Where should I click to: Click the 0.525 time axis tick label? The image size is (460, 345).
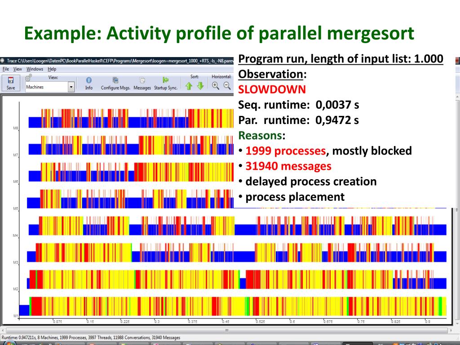(x=260, y=322)
